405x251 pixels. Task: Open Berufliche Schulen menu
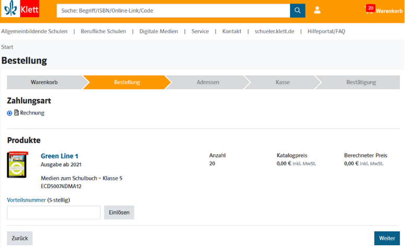click(x=103, y=31)
